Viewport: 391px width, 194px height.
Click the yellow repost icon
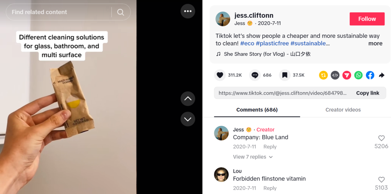tap(323, 75)
